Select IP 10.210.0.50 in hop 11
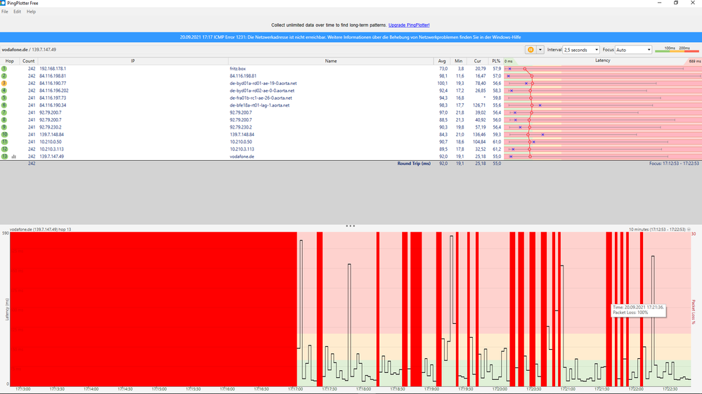Screen dimensions: 702x394 click(51, 142)
